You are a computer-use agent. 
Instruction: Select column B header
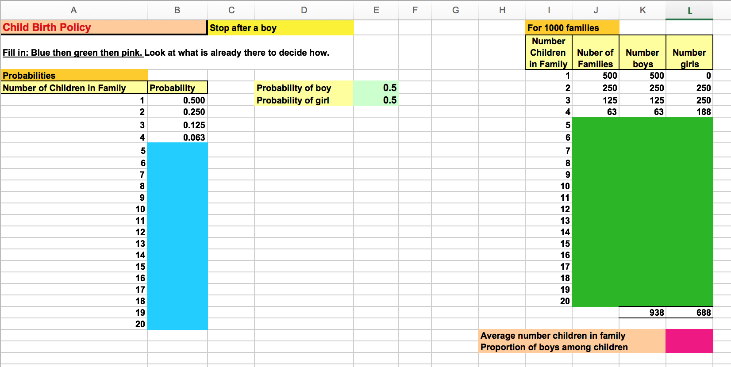click(177, 10)
